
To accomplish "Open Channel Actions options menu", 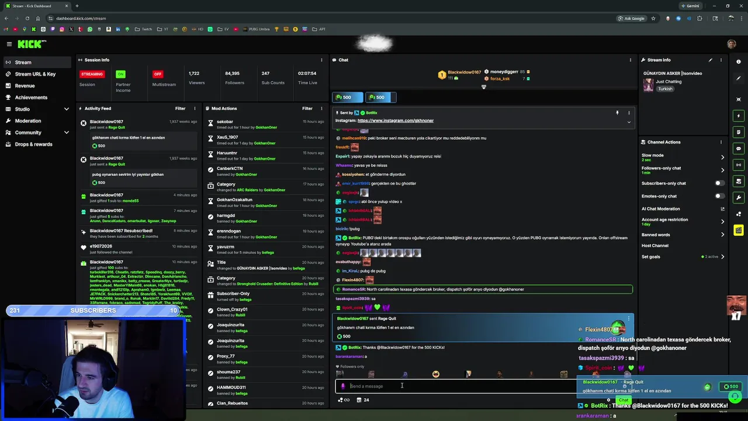I will click(x=721, y=142).
